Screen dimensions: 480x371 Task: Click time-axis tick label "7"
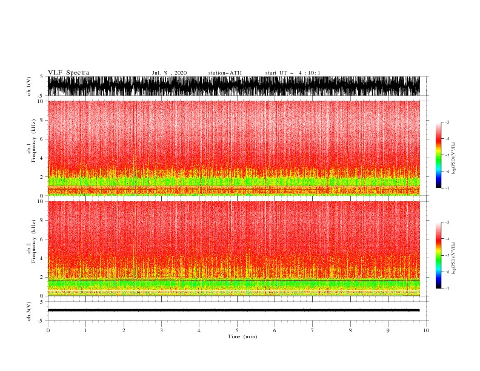(x=313, y=330)
